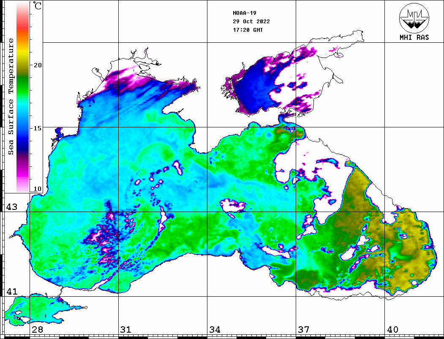Click latitude label '43'
This screenshot has height=339, width=444.
click(12, 207)
